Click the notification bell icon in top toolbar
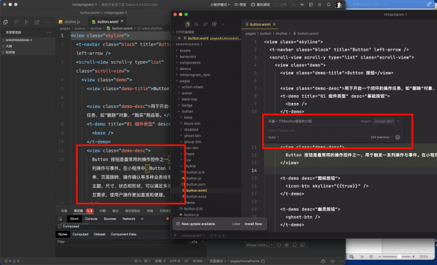The width and height of the screenshot is (437, 265). (x=328, y=5)
